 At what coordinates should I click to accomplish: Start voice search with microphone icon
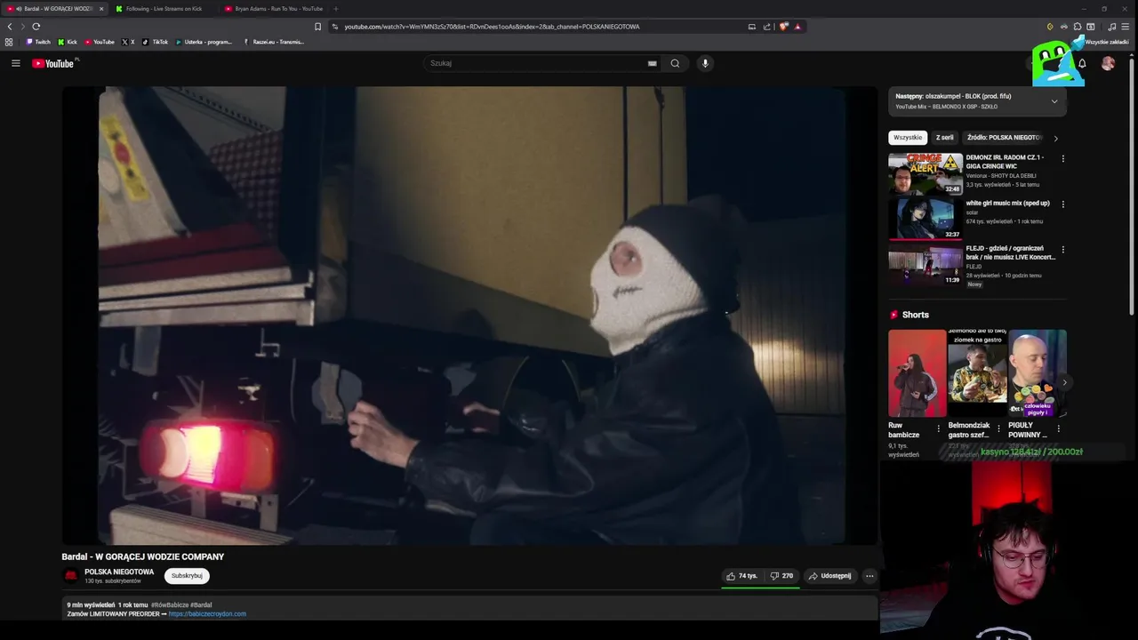[x=705, y=63]
